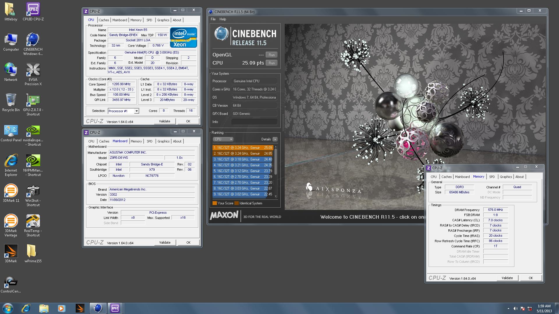559x314 pixels.
Task: Click Validate in Memory CPU-Z window
Action: pyautogui.click(x=507, y=278)
